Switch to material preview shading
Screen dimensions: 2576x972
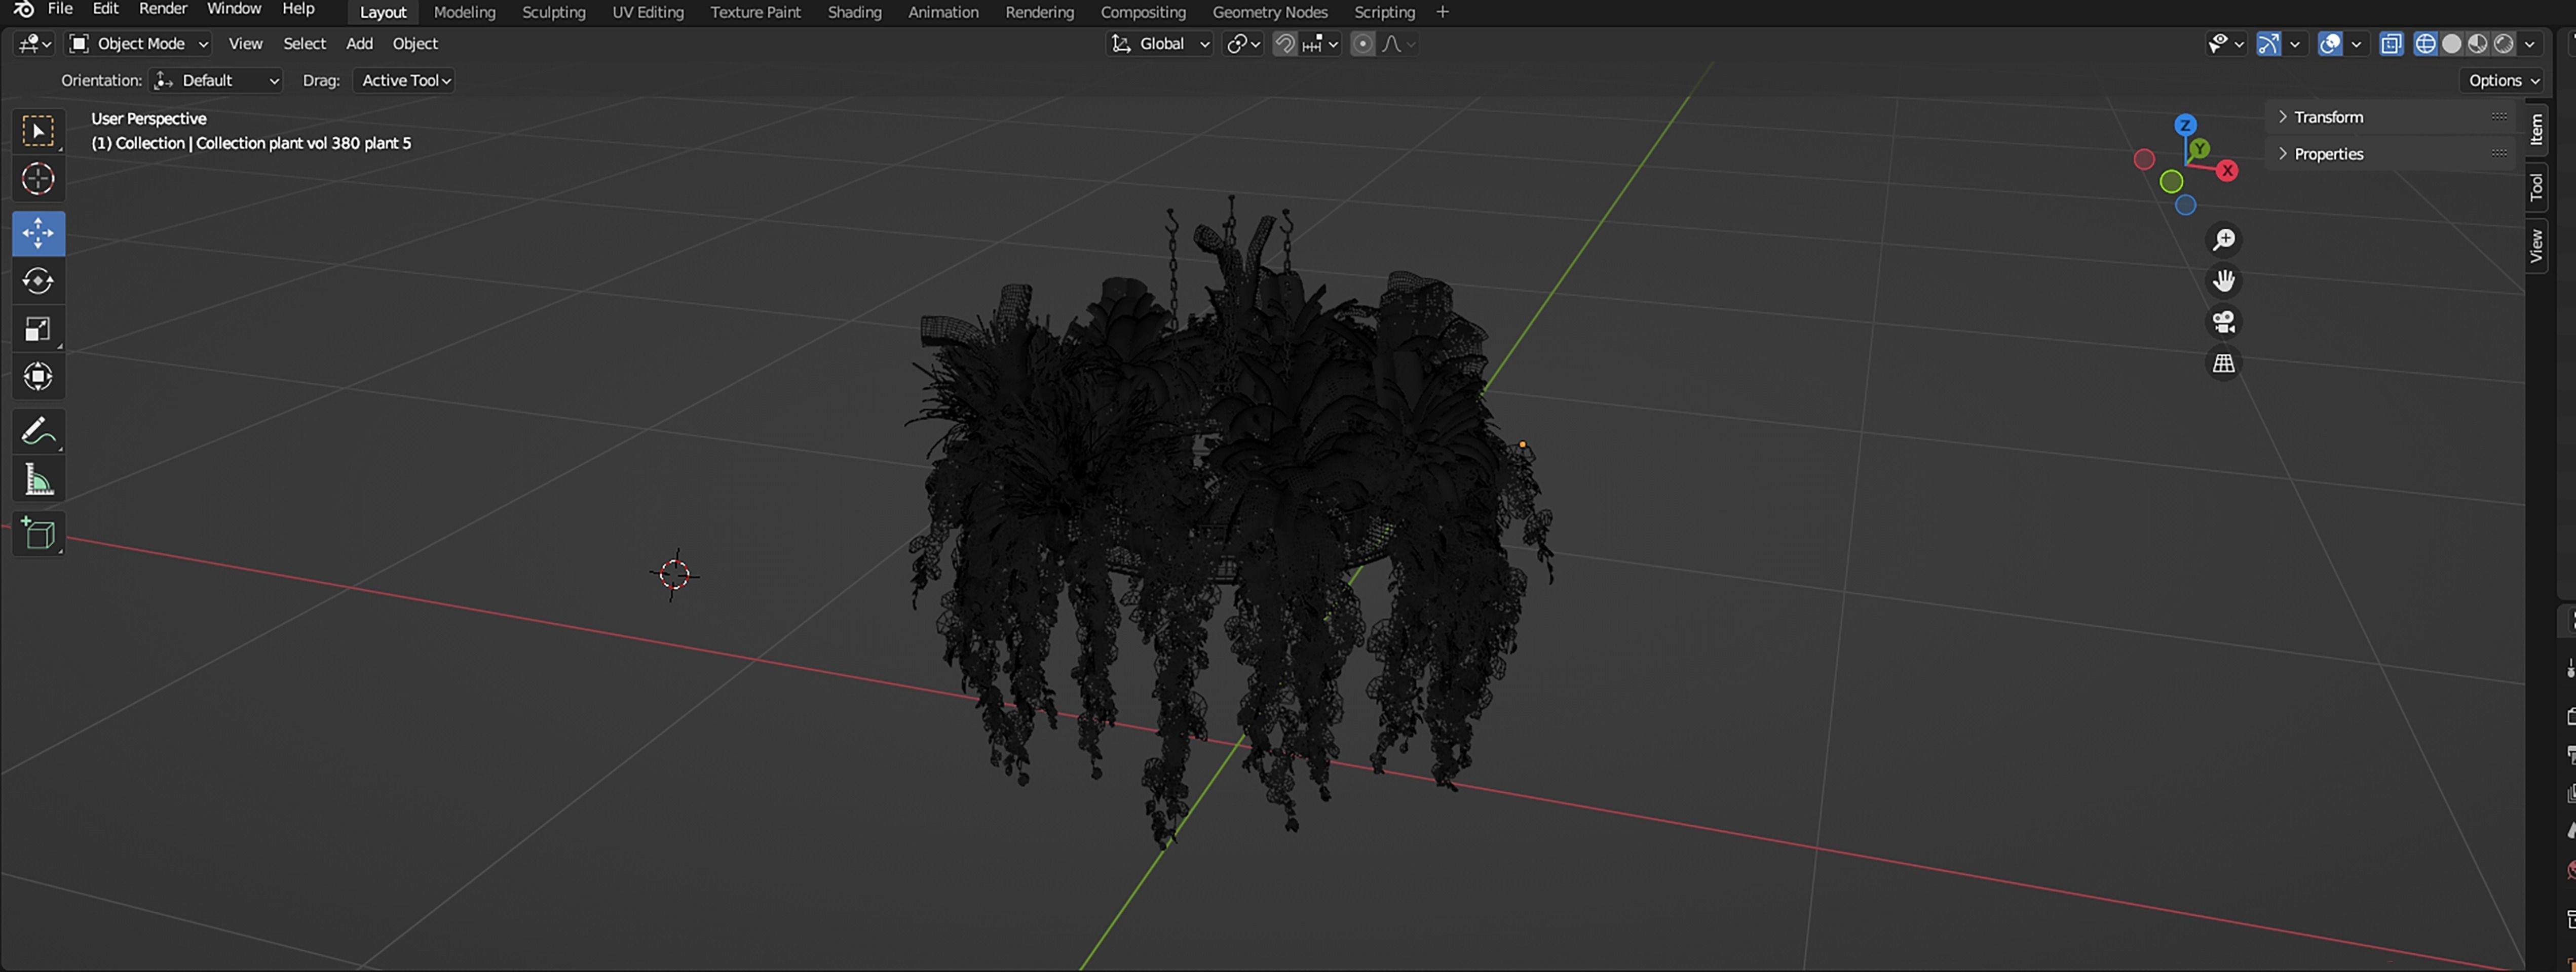2477,44
